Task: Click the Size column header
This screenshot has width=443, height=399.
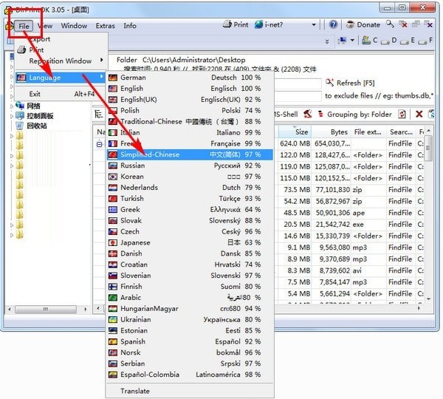Action: pos(295,132)
